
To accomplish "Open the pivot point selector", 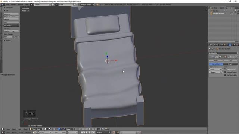I will 50,129.
